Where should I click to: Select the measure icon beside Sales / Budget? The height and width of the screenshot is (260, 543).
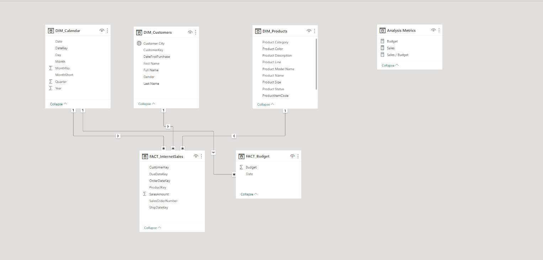[382, 55]
